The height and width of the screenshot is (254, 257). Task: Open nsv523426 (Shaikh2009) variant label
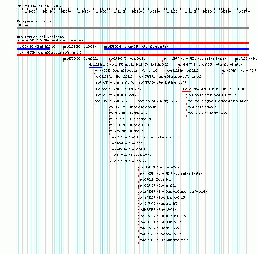36,46
